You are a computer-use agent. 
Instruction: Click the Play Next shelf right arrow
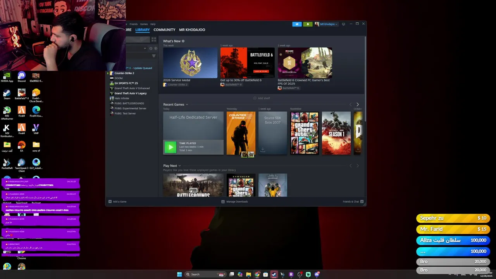[x=357, y=166]
